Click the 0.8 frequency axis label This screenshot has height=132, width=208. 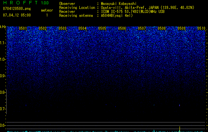pos(3,92)
